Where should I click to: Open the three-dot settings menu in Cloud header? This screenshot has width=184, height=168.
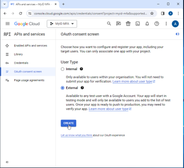click(166, 24)
